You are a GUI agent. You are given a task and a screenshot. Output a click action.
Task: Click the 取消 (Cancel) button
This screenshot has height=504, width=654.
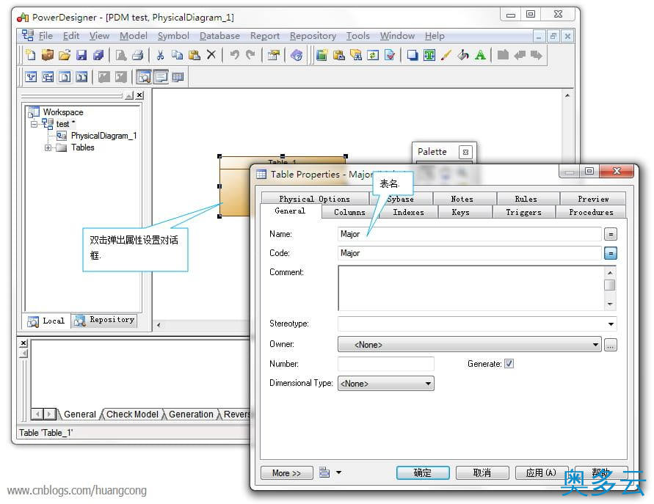(482, 472)
